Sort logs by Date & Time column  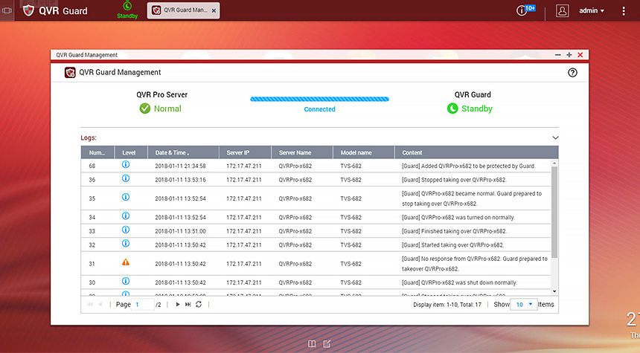[x=171, y=152]
